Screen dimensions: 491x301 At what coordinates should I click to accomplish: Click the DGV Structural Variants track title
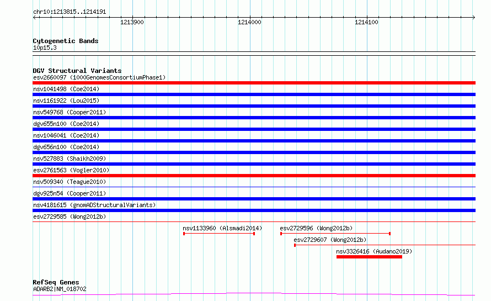pos(77,71)
